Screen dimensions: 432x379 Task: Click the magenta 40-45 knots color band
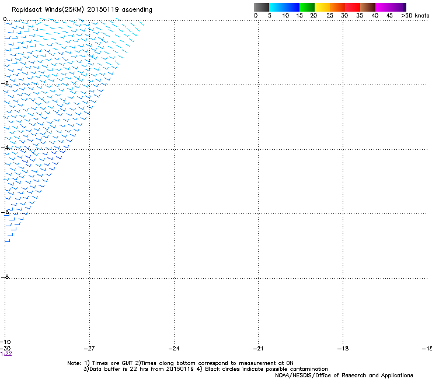[383, 7]
